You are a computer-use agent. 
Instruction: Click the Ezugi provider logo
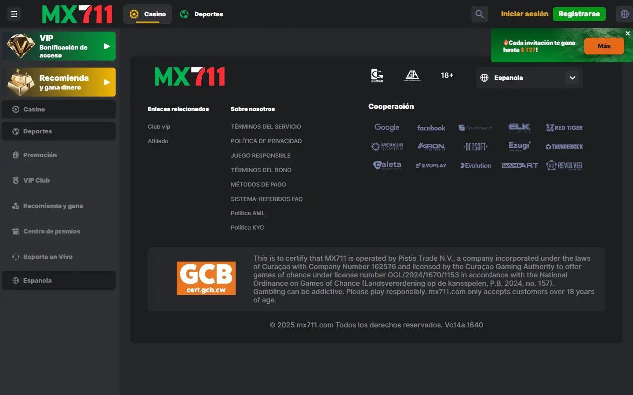pos(520,146)
